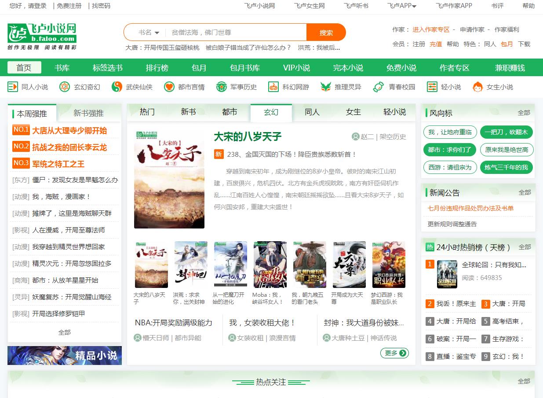Open the 同人小说 category icon
This screenshot has height=398, width=543.
13,87
